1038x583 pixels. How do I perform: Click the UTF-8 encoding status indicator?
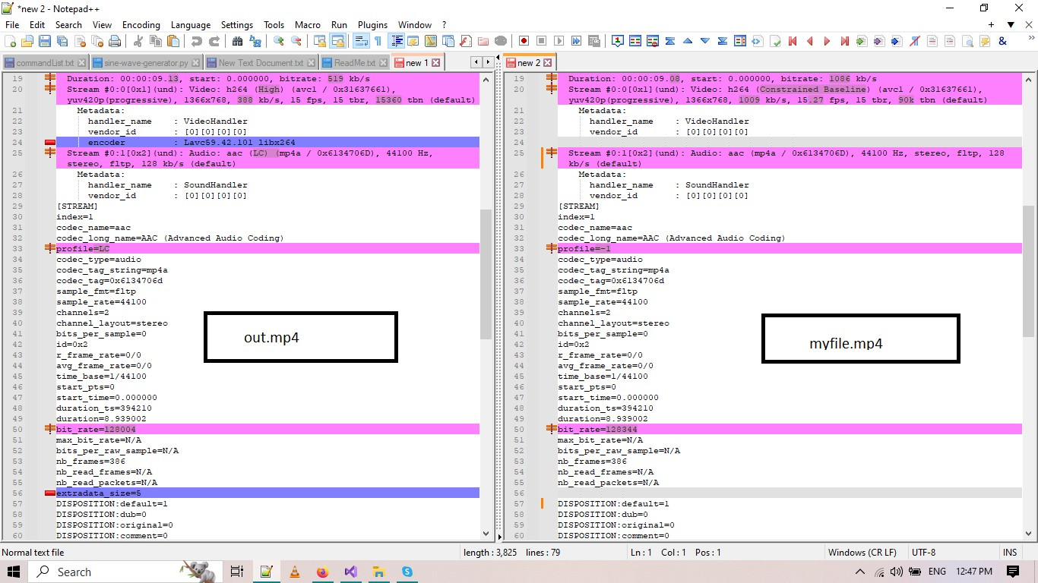923,552
